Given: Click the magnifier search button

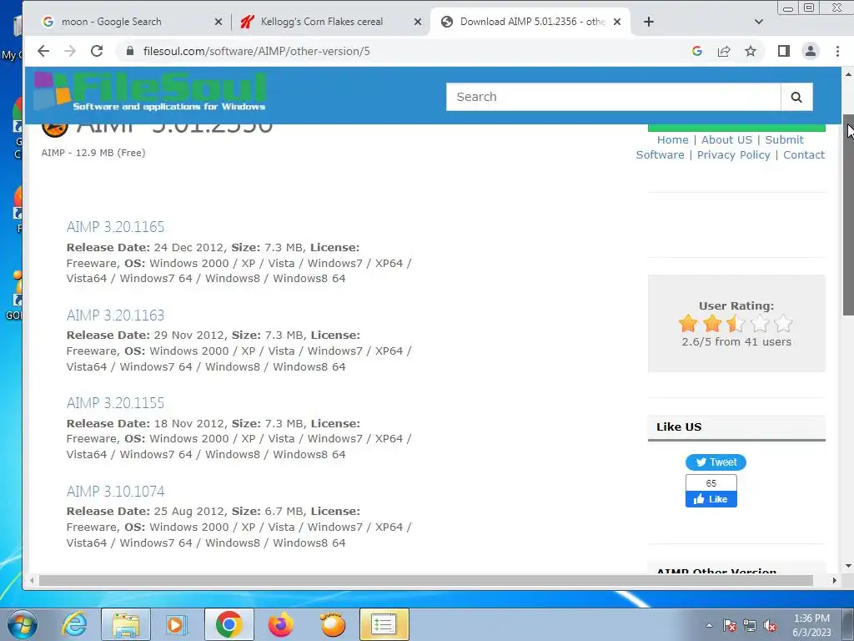Looking at the screenshot, I should tap(796, 97).
